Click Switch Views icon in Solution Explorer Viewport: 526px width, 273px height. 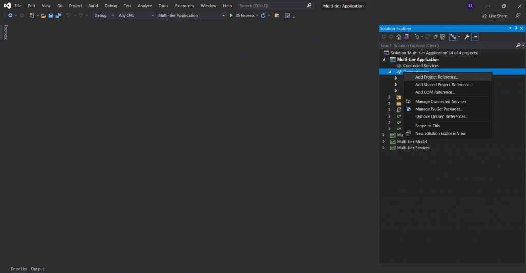[406, 37]
